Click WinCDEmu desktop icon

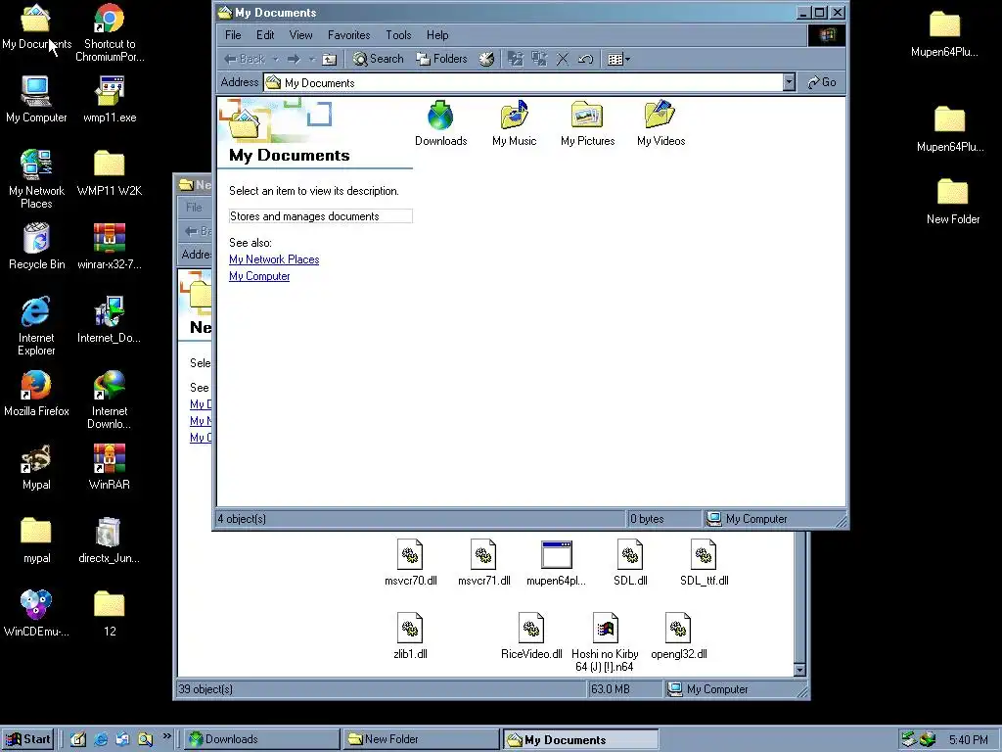(36, 614)
